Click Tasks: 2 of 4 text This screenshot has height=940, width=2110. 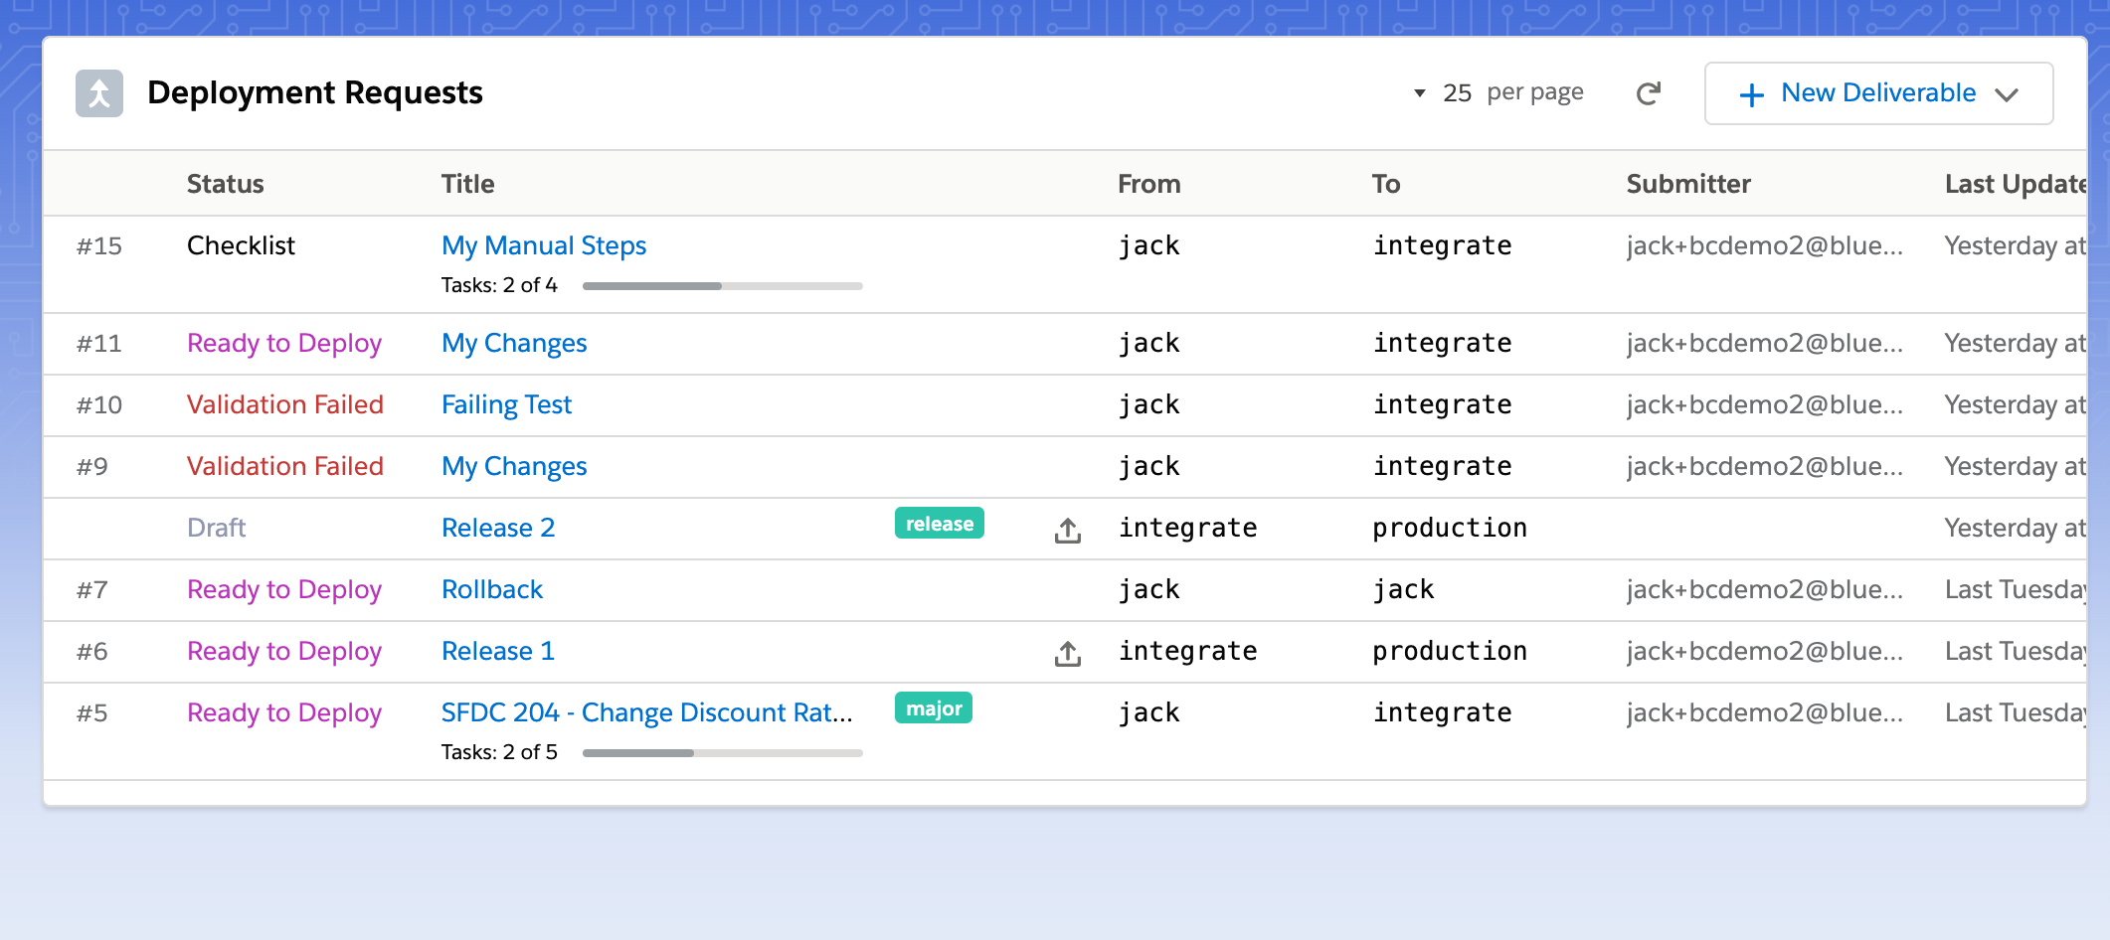[x=499, y=285]
